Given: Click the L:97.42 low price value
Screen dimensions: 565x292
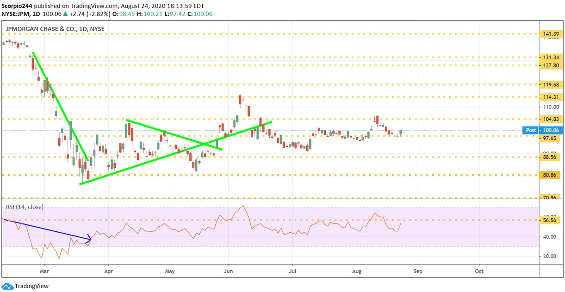Looking at the screenshot, I should tap(176, 14).
